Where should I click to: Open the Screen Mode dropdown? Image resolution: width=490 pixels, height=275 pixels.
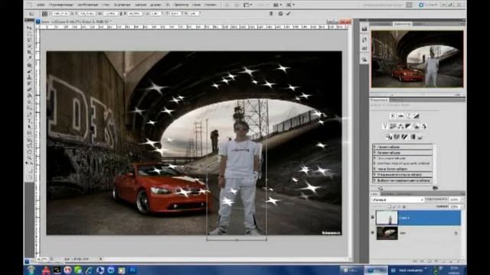290,5
